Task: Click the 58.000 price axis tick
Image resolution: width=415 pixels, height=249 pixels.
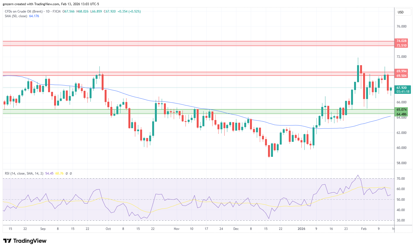Action: pos(401,163)
